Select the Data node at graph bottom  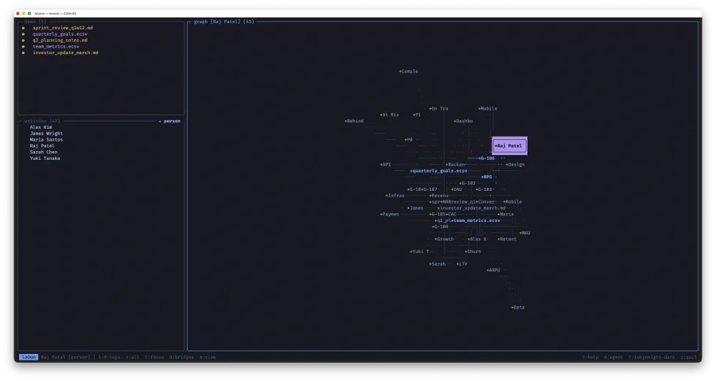point(518,307)
